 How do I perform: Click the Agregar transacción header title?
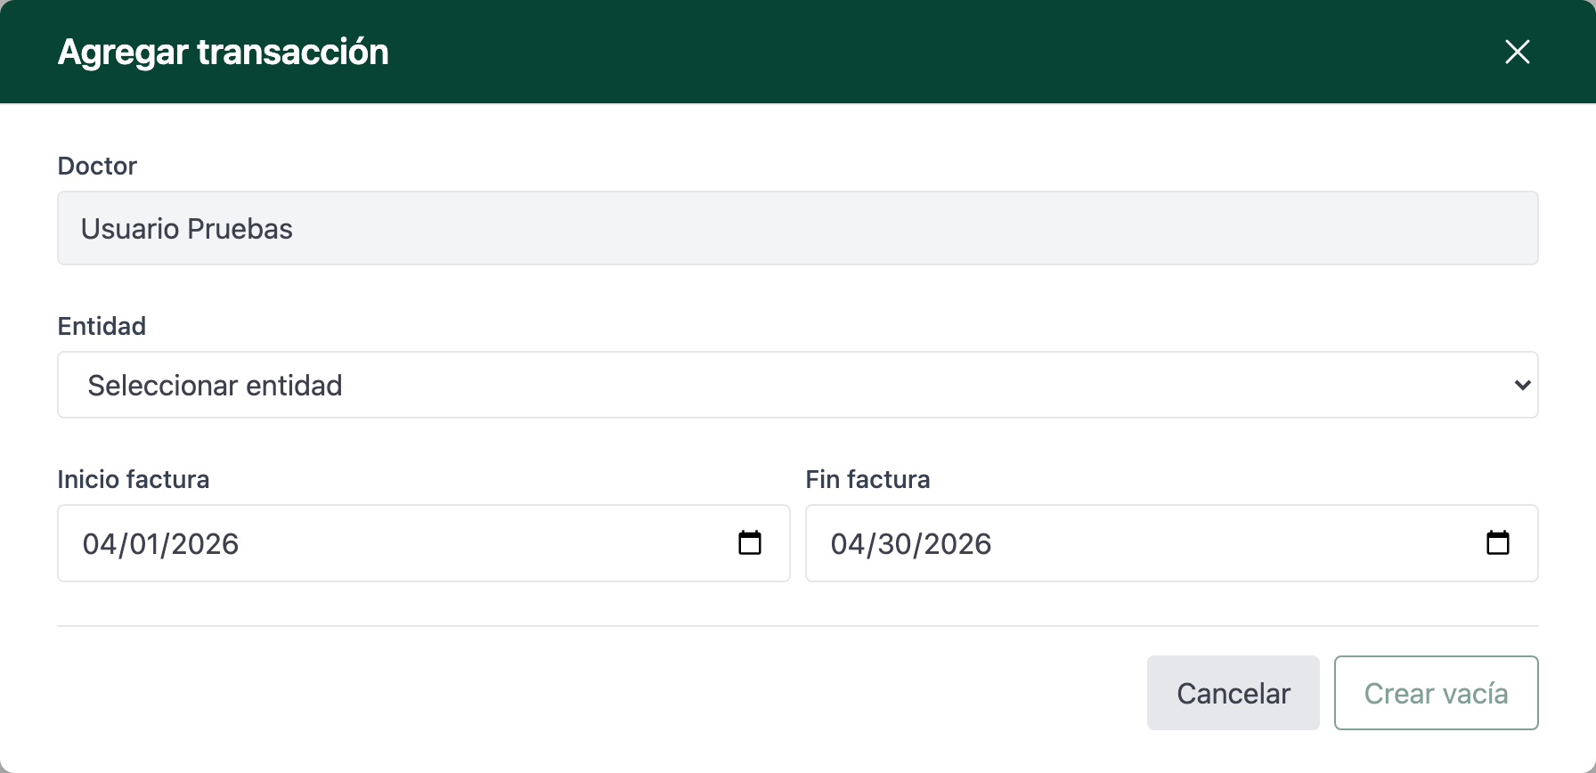[x=224, y=52]
